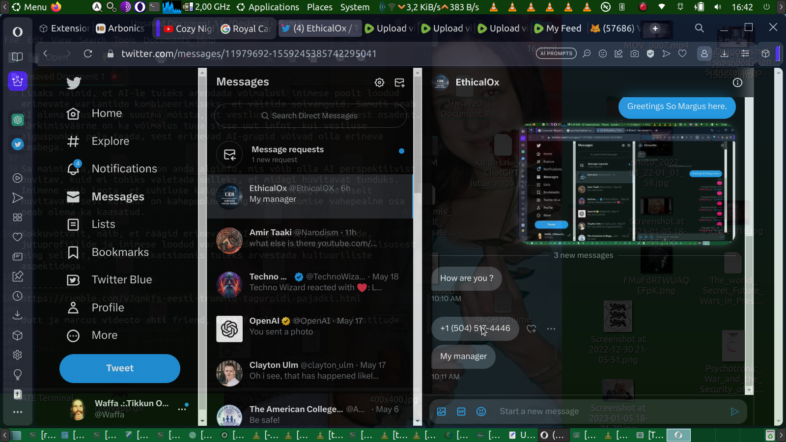Go back to the previous page
This screenshot has height=442, width=786.
tap(46, 54)
